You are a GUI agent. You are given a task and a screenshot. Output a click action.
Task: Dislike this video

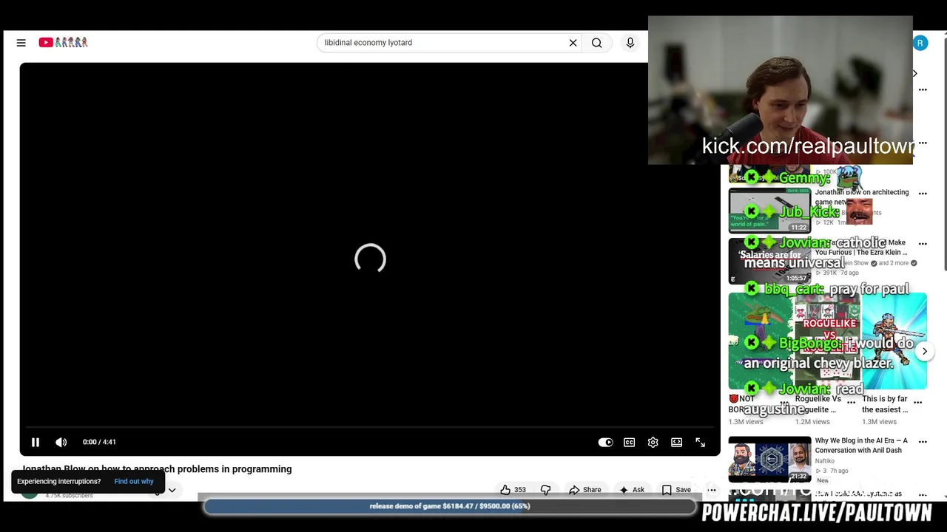coord(545,489)
